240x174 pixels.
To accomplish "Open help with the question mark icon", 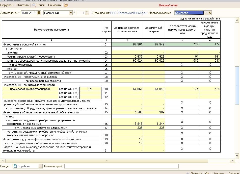I will [66, 5].
